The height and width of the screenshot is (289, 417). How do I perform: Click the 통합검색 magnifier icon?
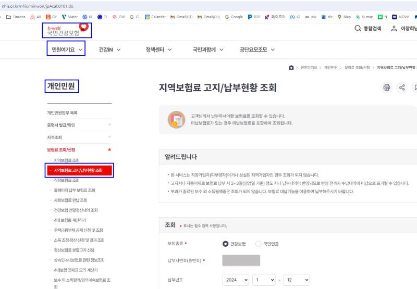358,28
